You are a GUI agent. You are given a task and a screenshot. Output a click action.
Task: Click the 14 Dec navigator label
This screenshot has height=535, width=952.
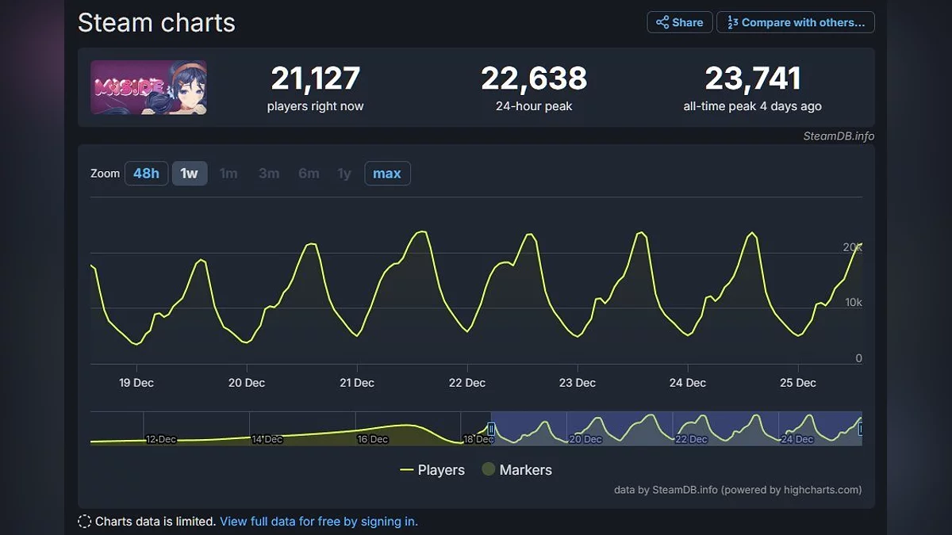[267, 439]
